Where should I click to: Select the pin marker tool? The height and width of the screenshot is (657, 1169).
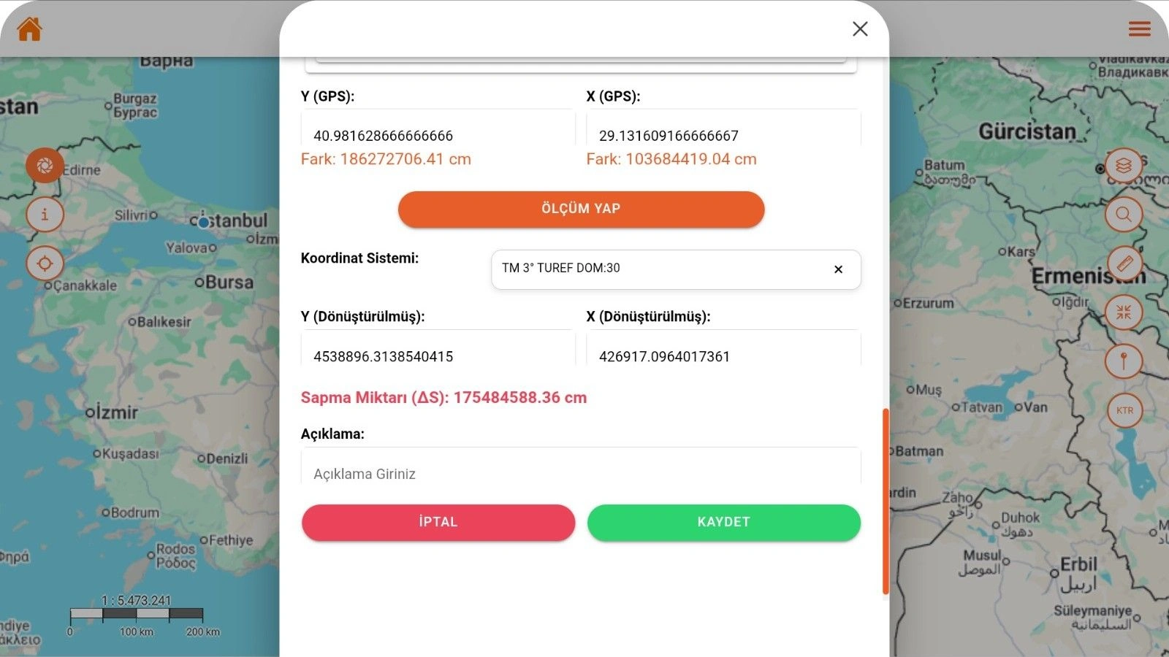pyautogui.click(x=1124, y=361)
